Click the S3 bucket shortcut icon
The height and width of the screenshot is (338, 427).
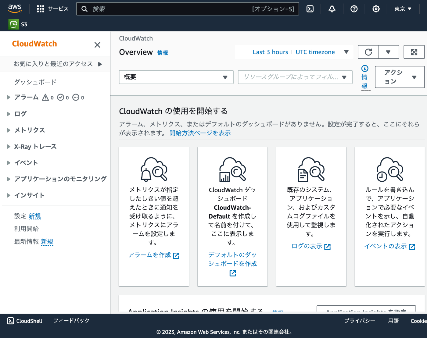coord(13,24)
